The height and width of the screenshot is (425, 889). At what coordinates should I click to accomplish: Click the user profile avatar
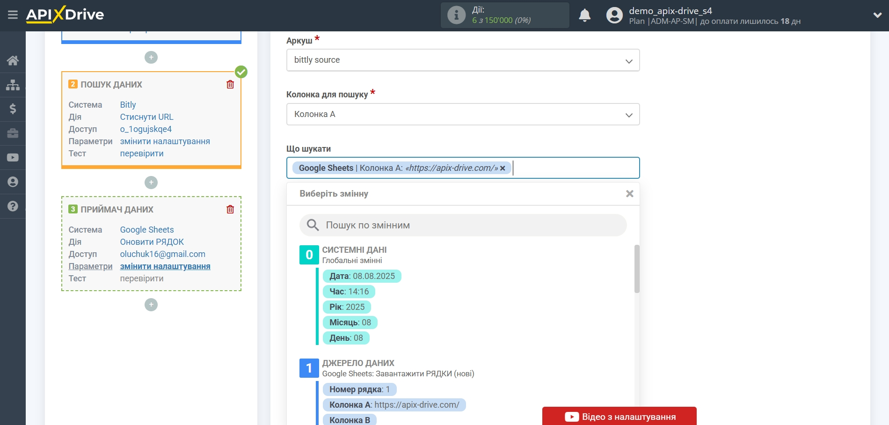pyautogui.click(x=614, y=15)
